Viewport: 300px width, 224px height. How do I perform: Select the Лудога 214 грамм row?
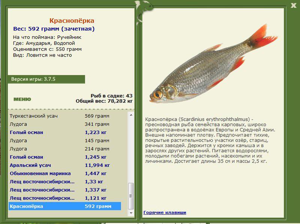[64, 148]
